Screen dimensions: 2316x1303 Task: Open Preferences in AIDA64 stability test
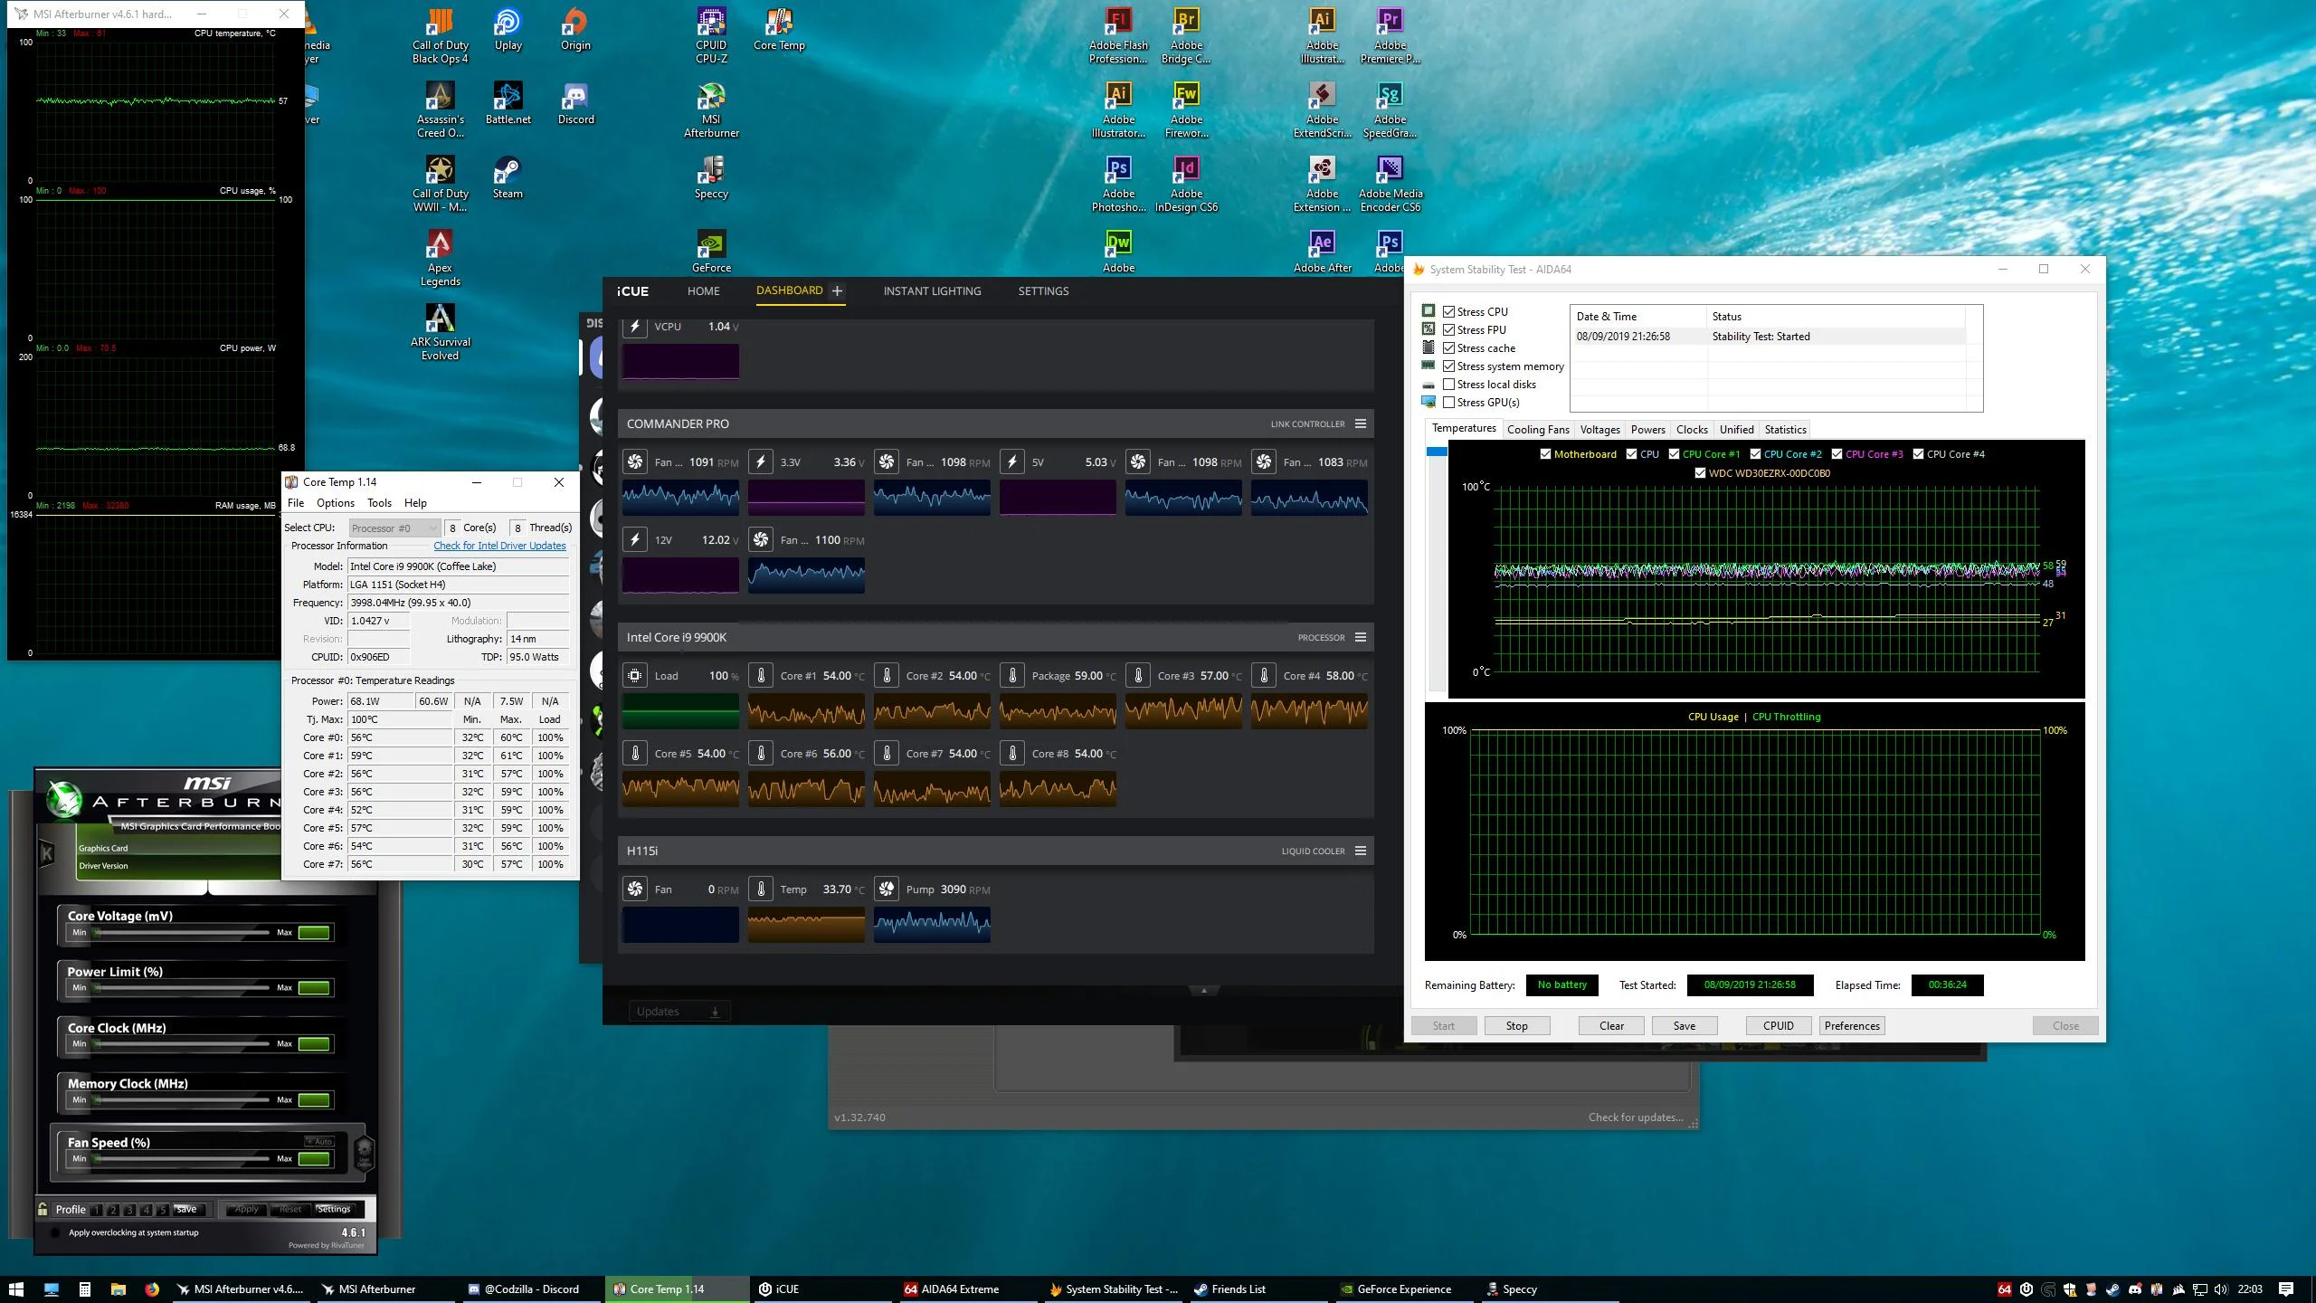(x=1852, y=1025)
